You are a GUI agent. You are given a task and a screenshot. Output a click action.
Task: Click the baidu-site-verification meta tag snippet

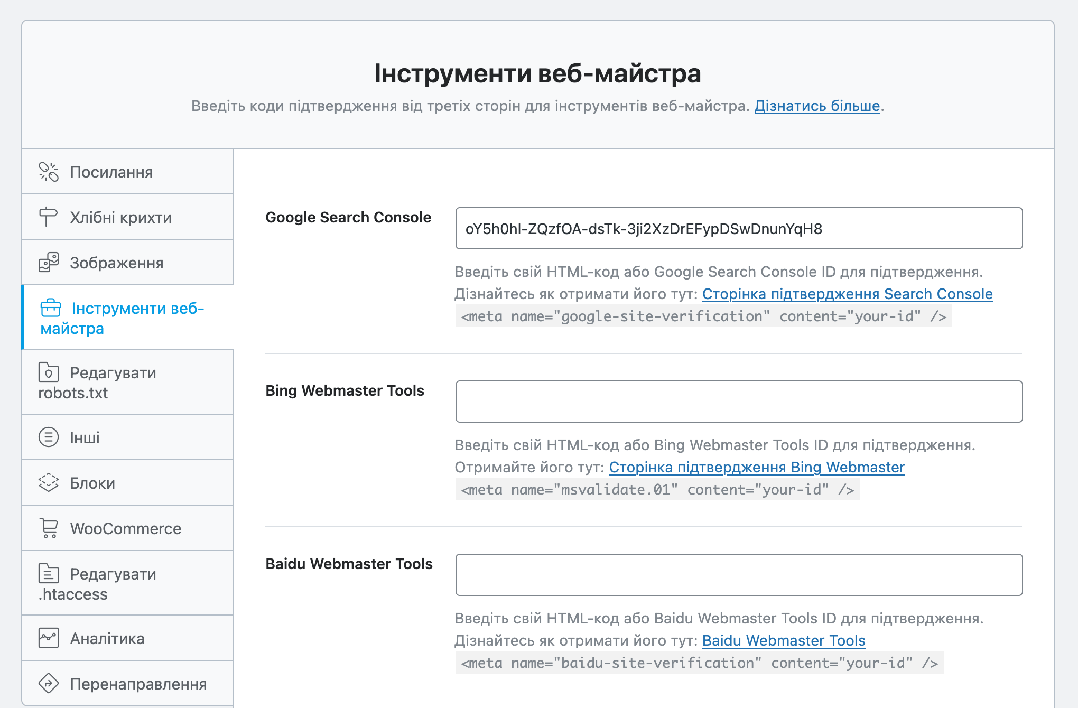[x=699, y=663]
